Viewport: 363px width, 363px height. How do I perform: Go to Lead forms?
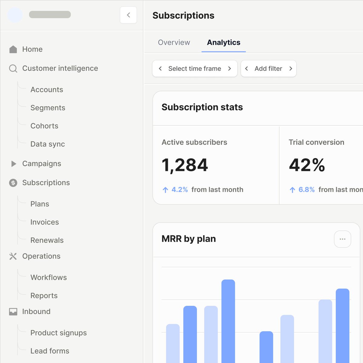pyautogui.click(x=50, y=351)
